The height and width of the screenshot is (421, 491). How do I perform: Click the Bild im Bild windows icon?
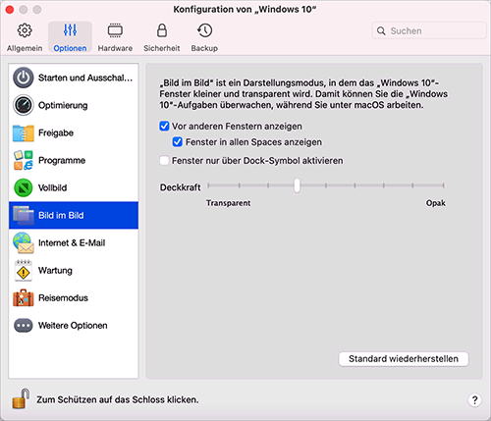click(24, 215)
